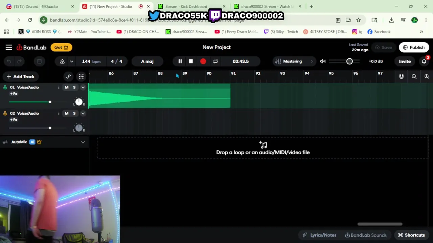Toggle the automation curve tool

pos(68,77)
